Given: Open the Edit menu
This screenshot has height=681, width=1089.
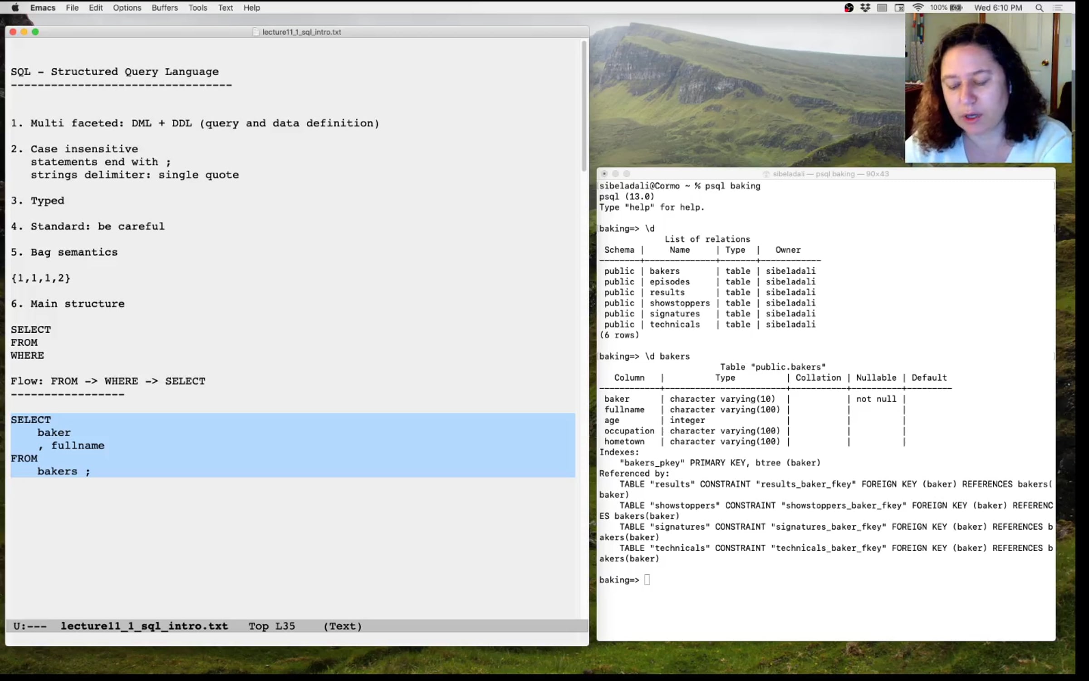Looking at the screenshot, I should coord(96,8).
